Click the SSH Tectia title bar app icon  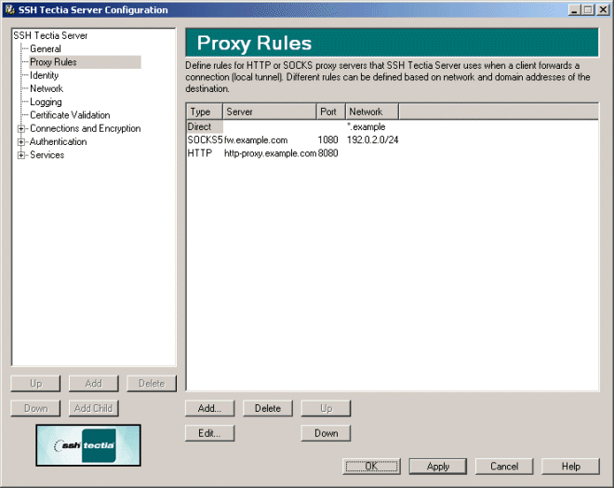(10, 10)
